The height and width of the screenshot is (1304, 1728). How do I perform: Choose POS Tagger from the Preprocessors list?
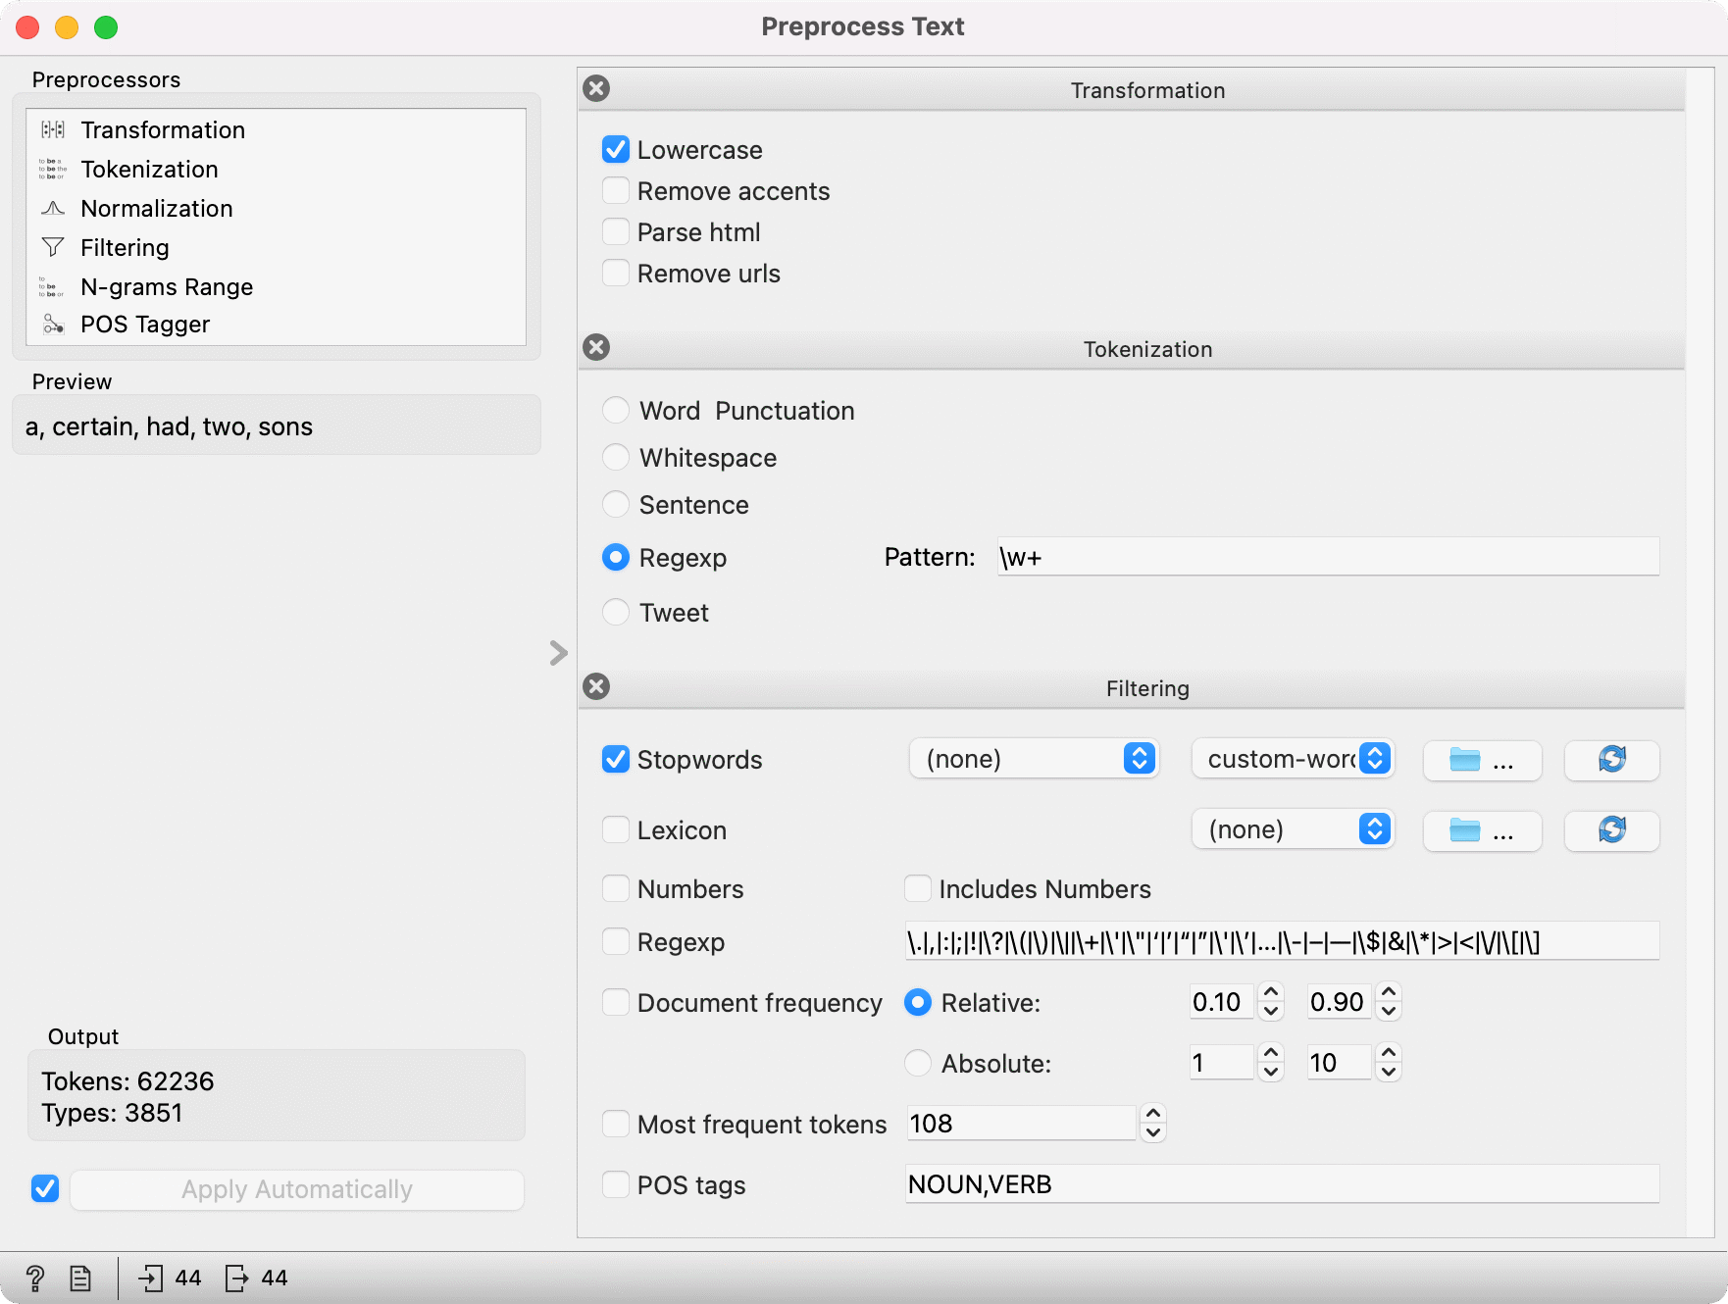tap(145, 325)
